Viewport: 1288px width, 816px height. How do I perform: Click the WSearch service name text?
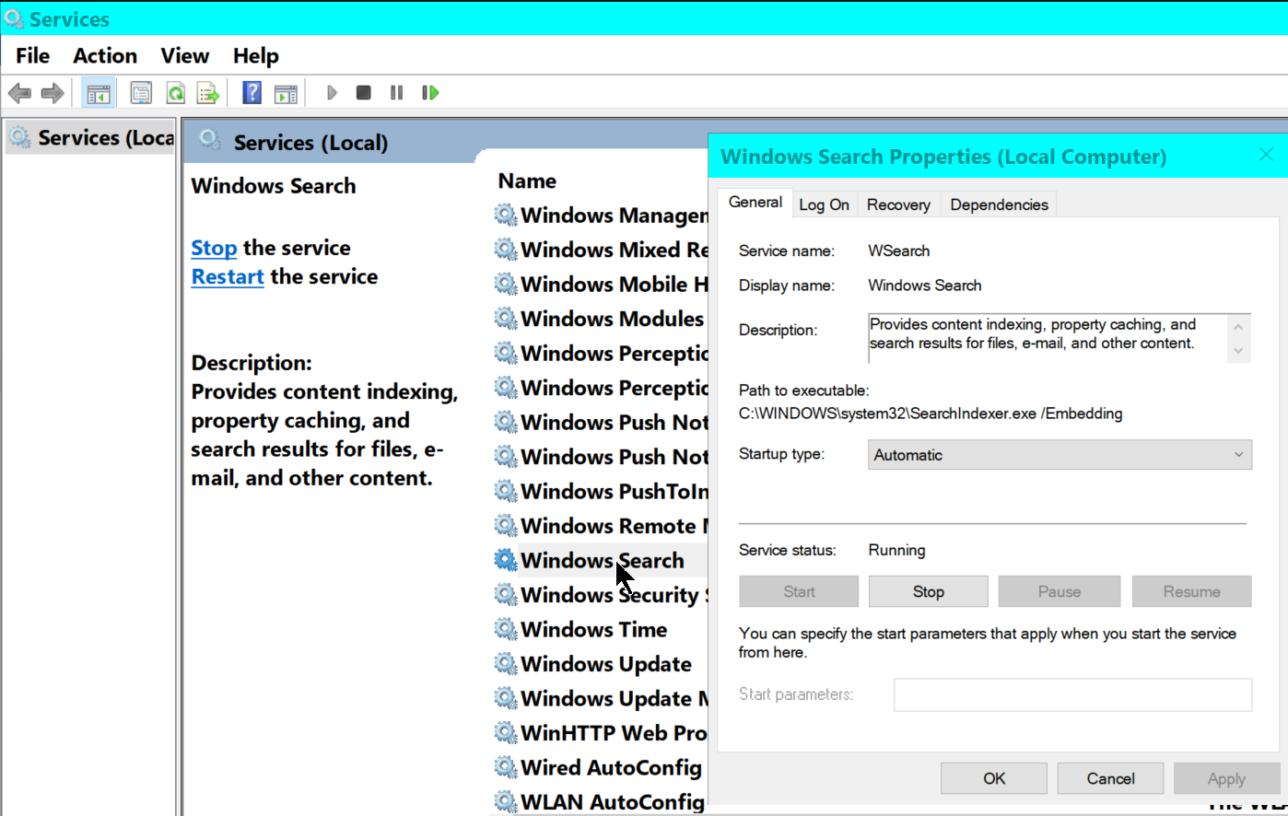[899, 251]
